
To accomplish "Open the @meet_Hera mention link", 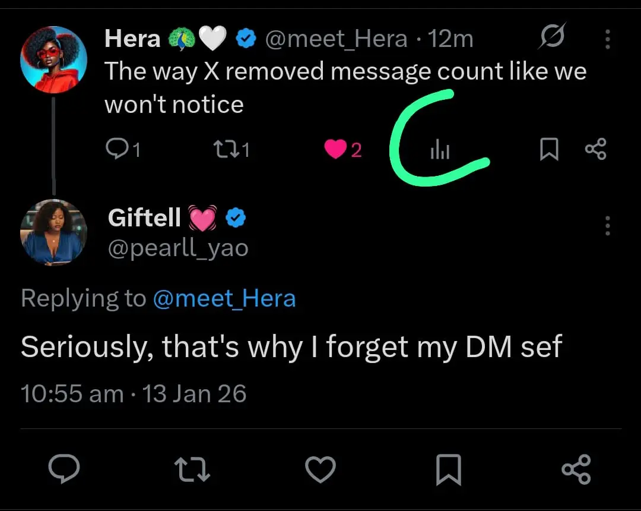I will [224, 298].
